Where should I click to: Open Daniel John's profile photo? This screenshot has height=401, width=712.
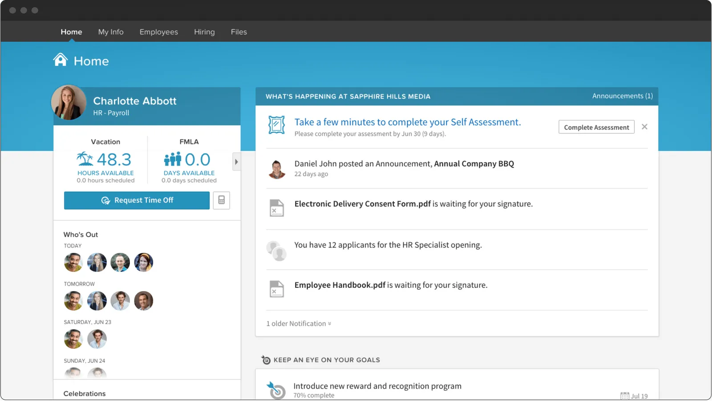pyautogui.click(x=277, y=169)
